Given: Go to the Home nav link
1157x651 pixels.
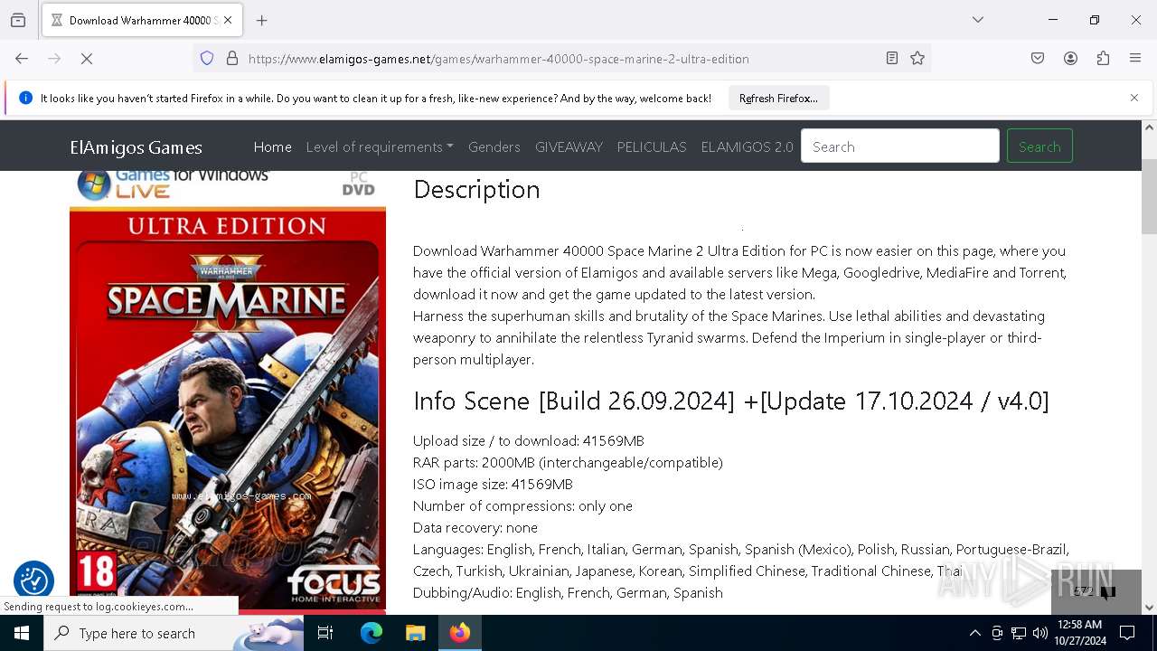Looking at the screenshot, I should tap(272, 146).
